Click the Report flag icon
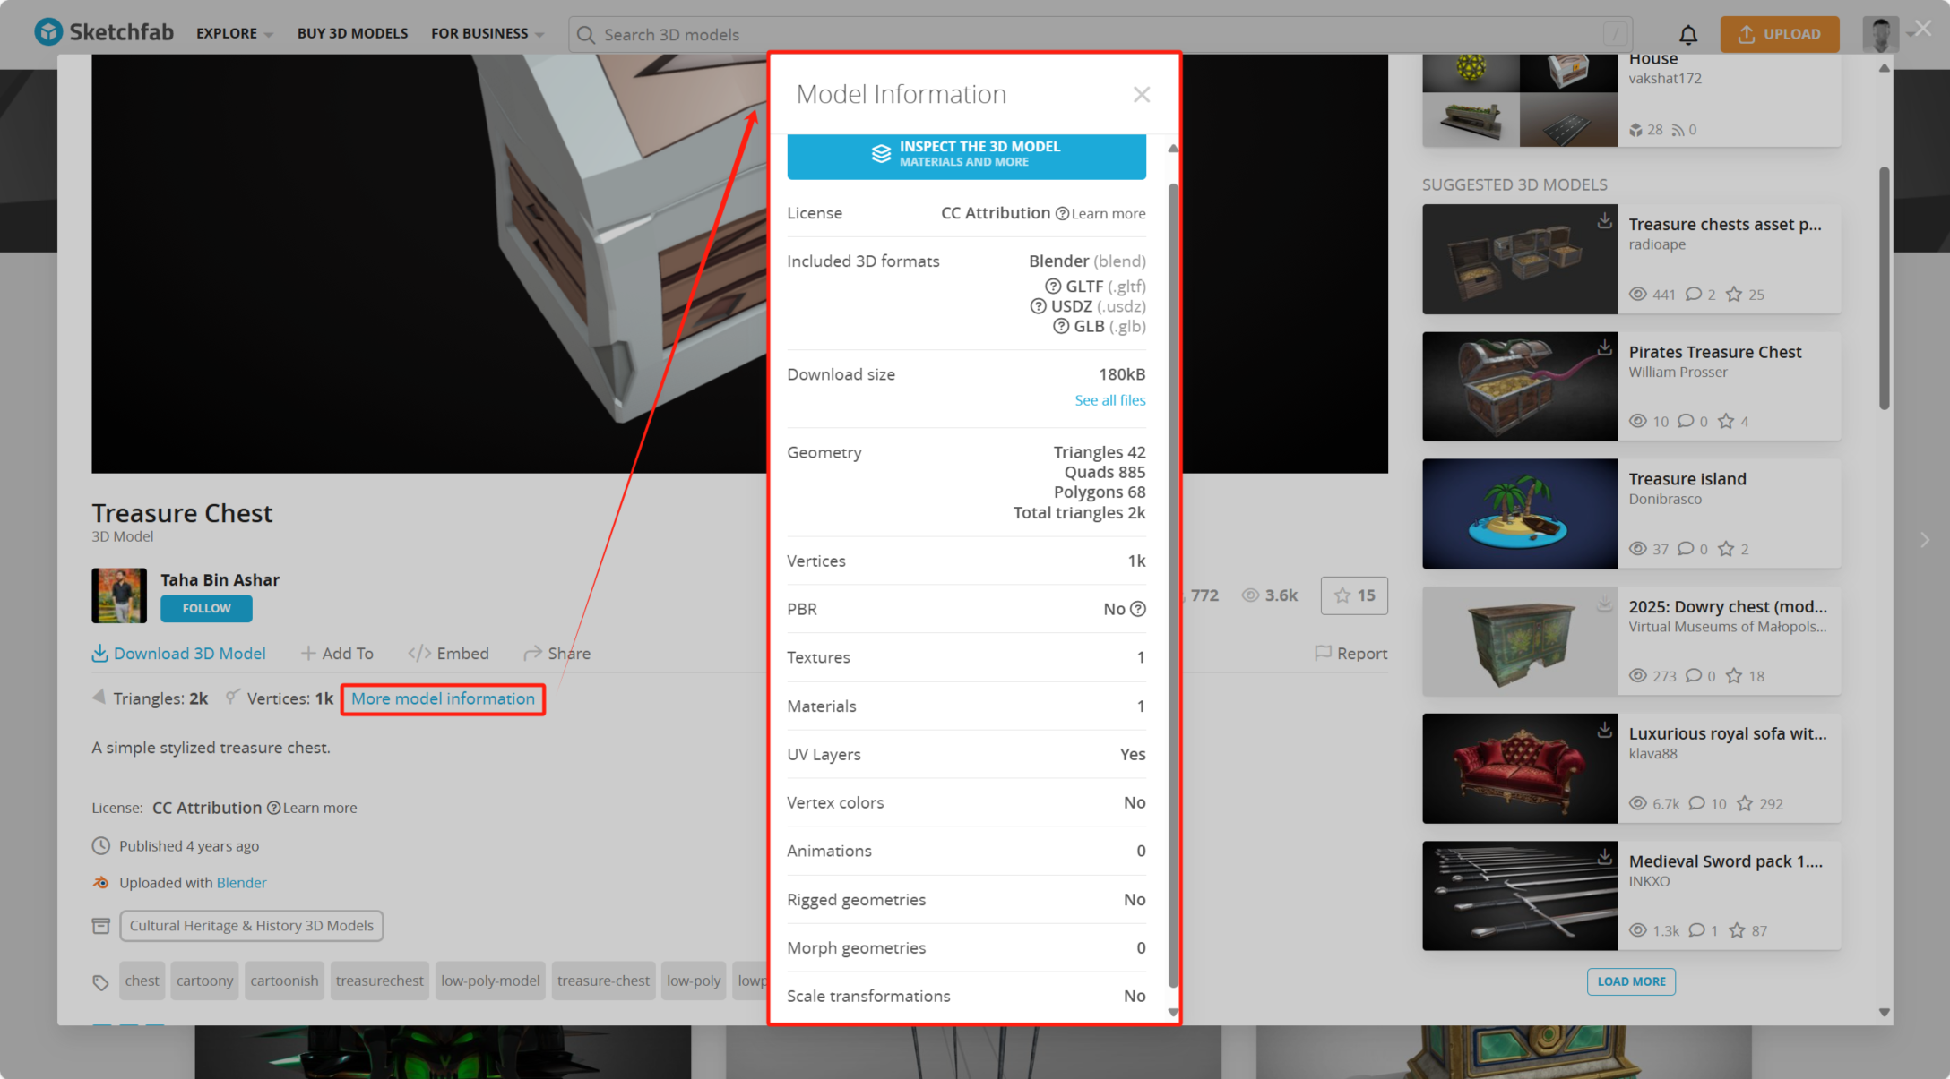This screenshot has height=1079, width=1950. pos(1323,654)
